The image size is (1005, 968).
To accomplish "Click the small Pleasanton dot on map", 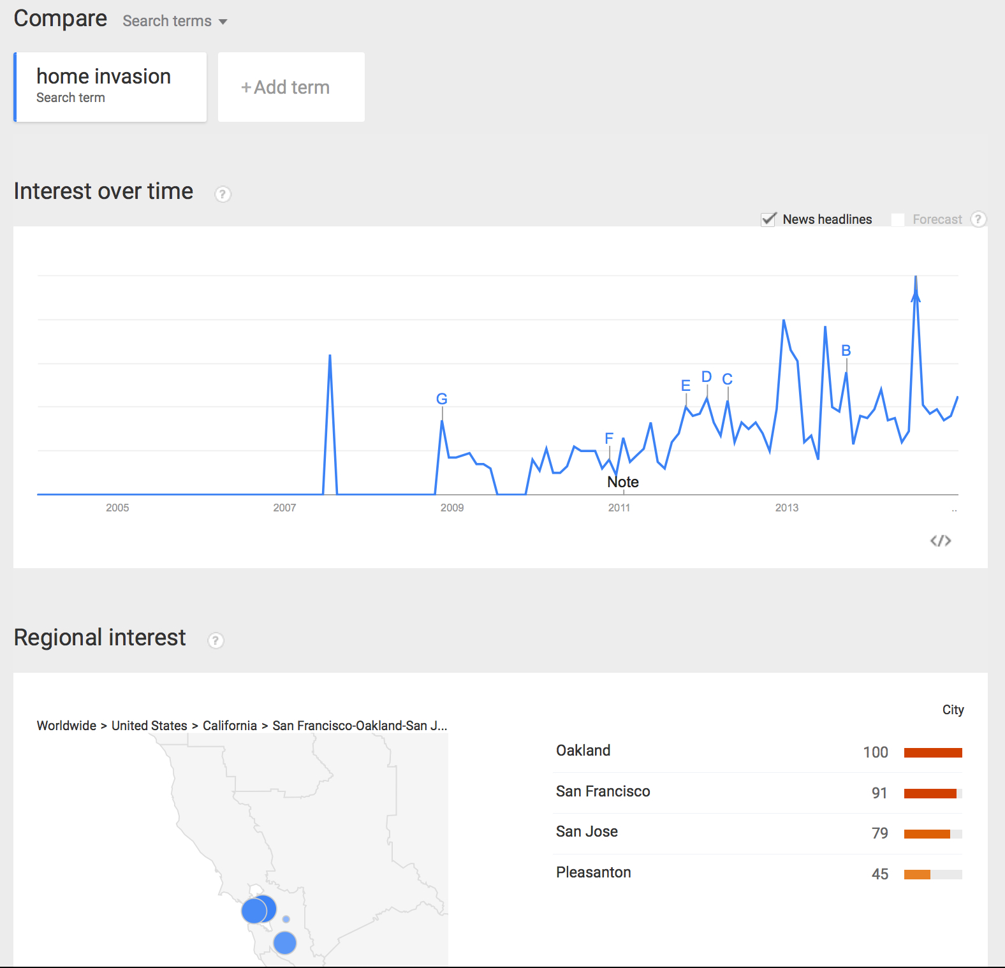I will (x=286, y=919).
